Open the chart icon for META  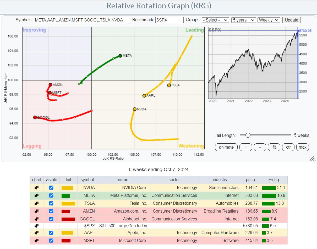pyautogui.click(x=36, y=196)
